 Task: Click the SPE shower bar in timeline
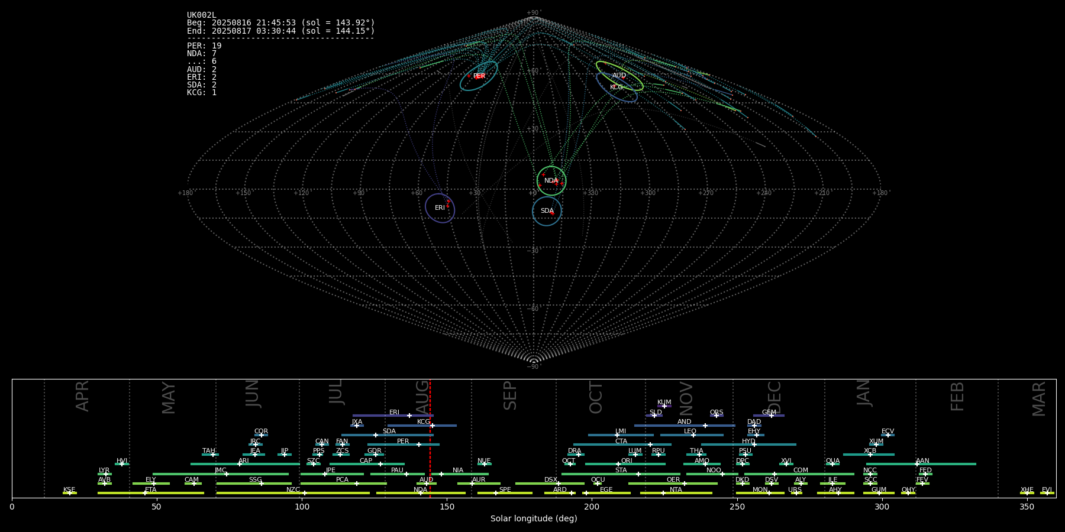[x=505, y=493]
